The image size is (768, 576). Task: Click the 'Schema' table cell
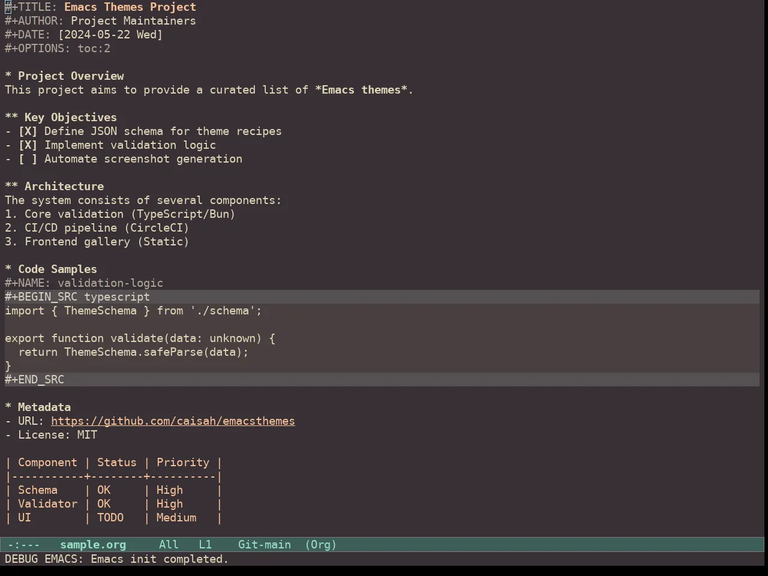click(38, 490)
